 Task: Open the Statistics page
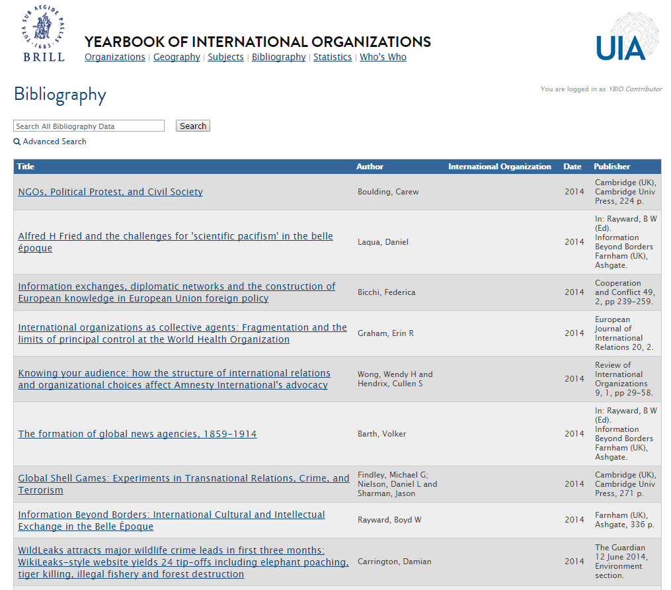click(332, 57)
